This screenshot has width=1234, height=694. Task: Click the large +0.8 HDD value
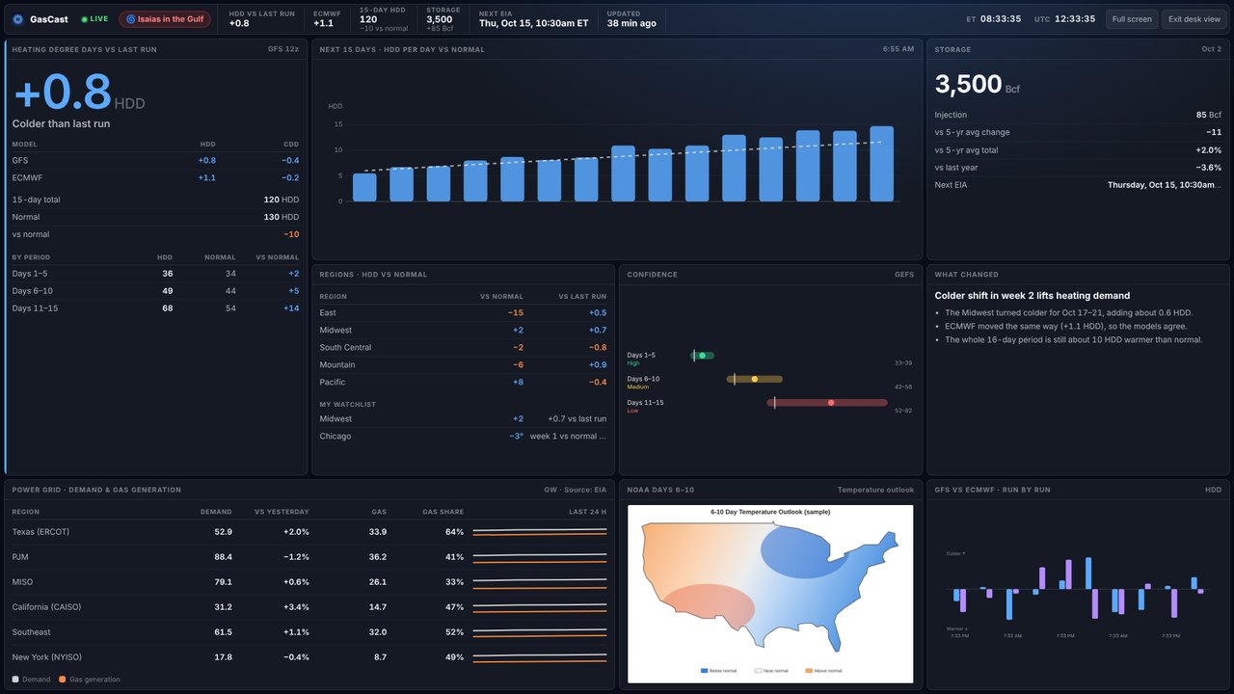(x=63, y=93)
